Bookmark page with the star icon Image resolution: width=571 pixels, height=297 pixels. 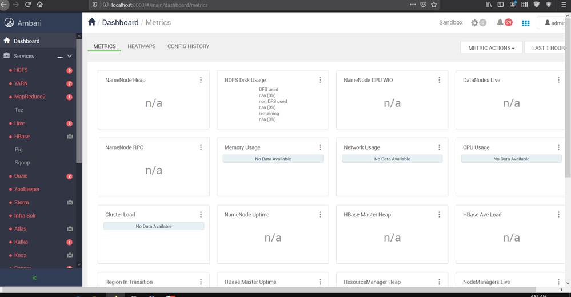(434, 5)
